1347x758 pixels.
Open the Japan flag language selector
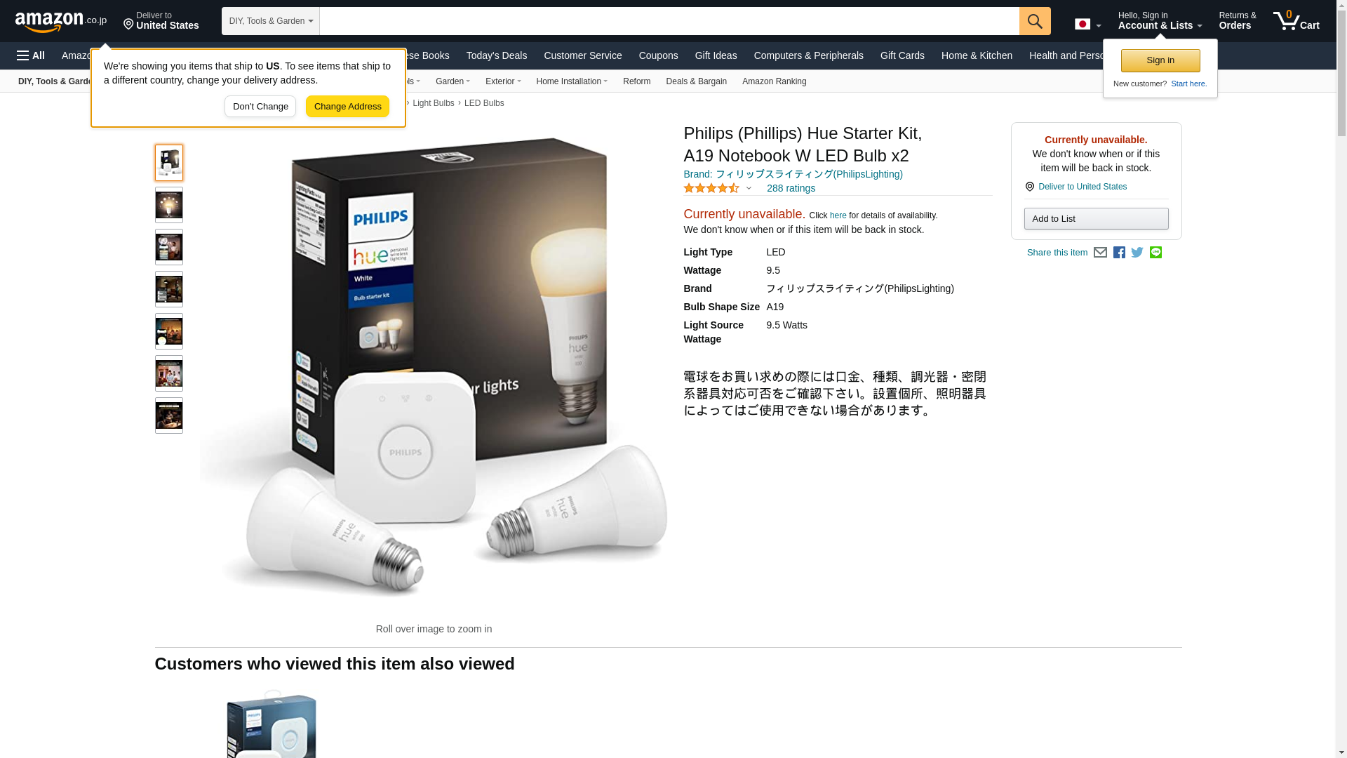1087,24
